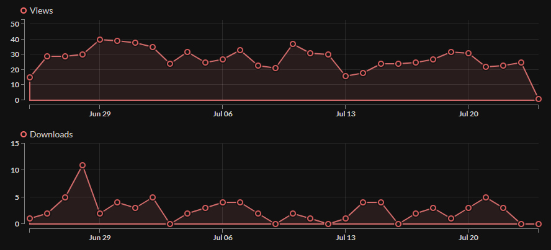Click the 'Views' legend label text
This screenshot has height=250, width=551.
coord(42,11)
